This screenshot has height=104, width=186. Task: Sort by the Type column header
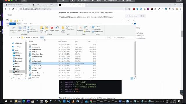click(x=76, y=42)
